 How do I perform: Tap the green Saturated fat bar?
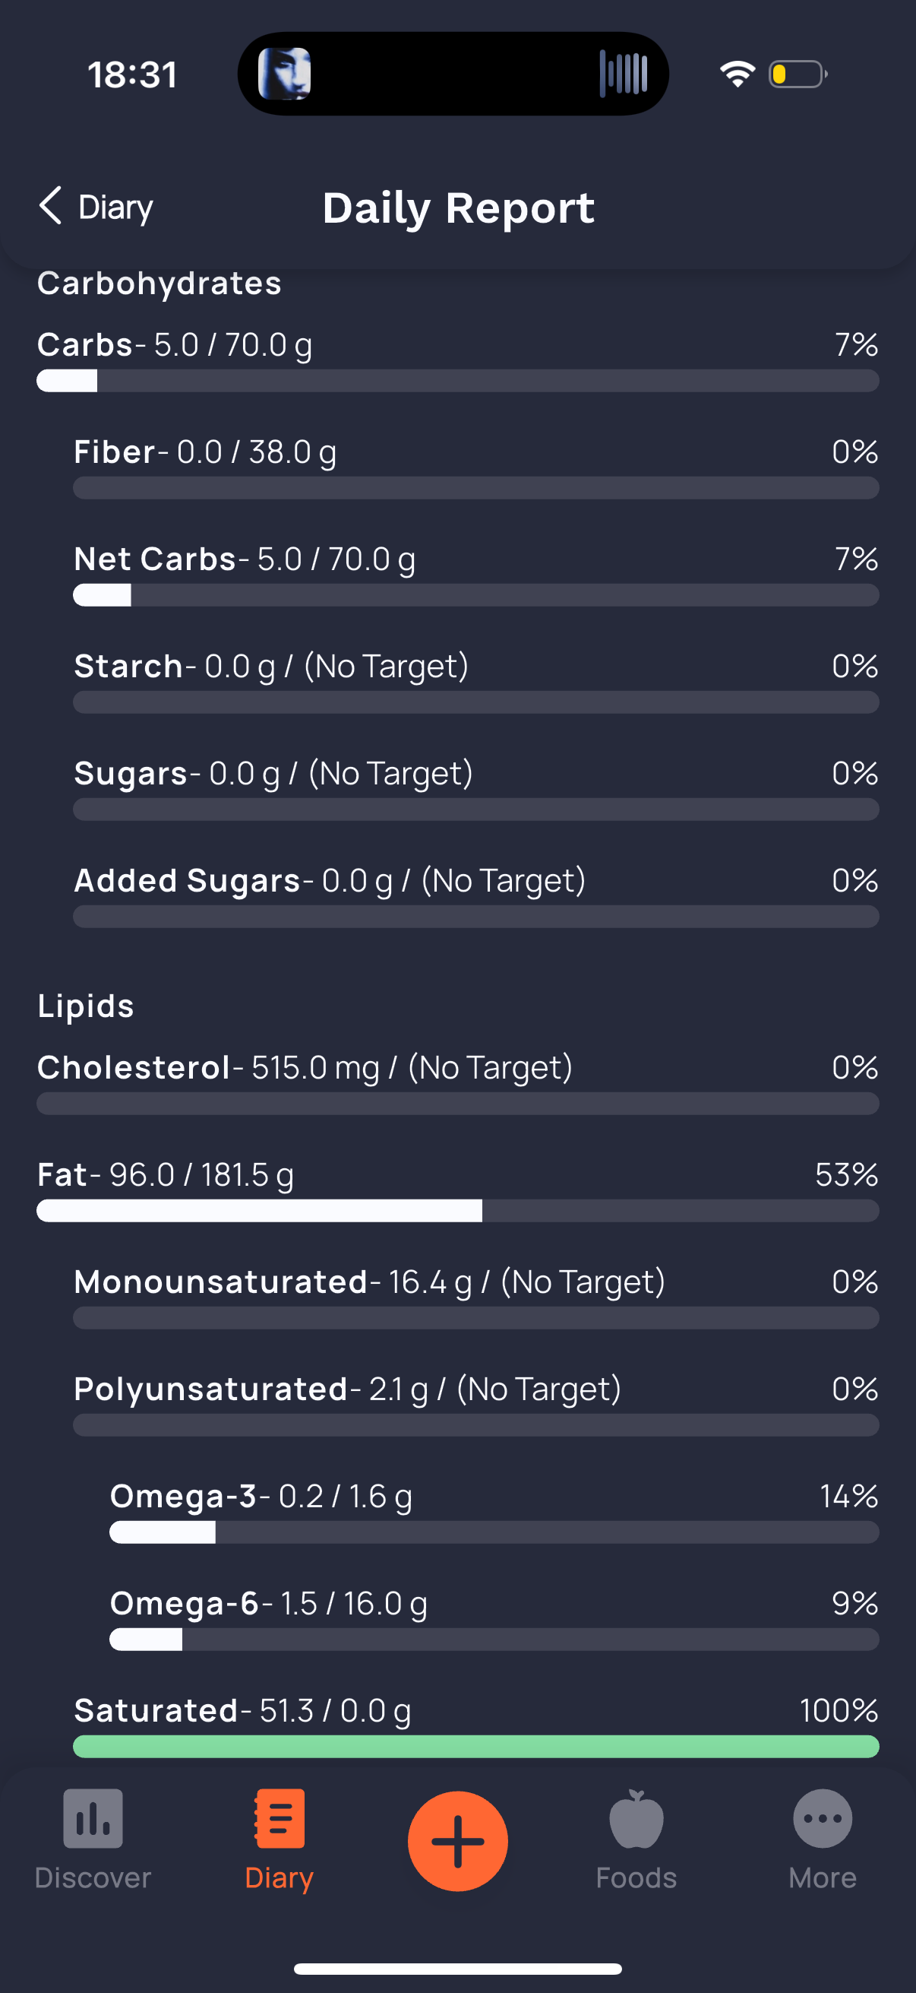point(475,1746)
